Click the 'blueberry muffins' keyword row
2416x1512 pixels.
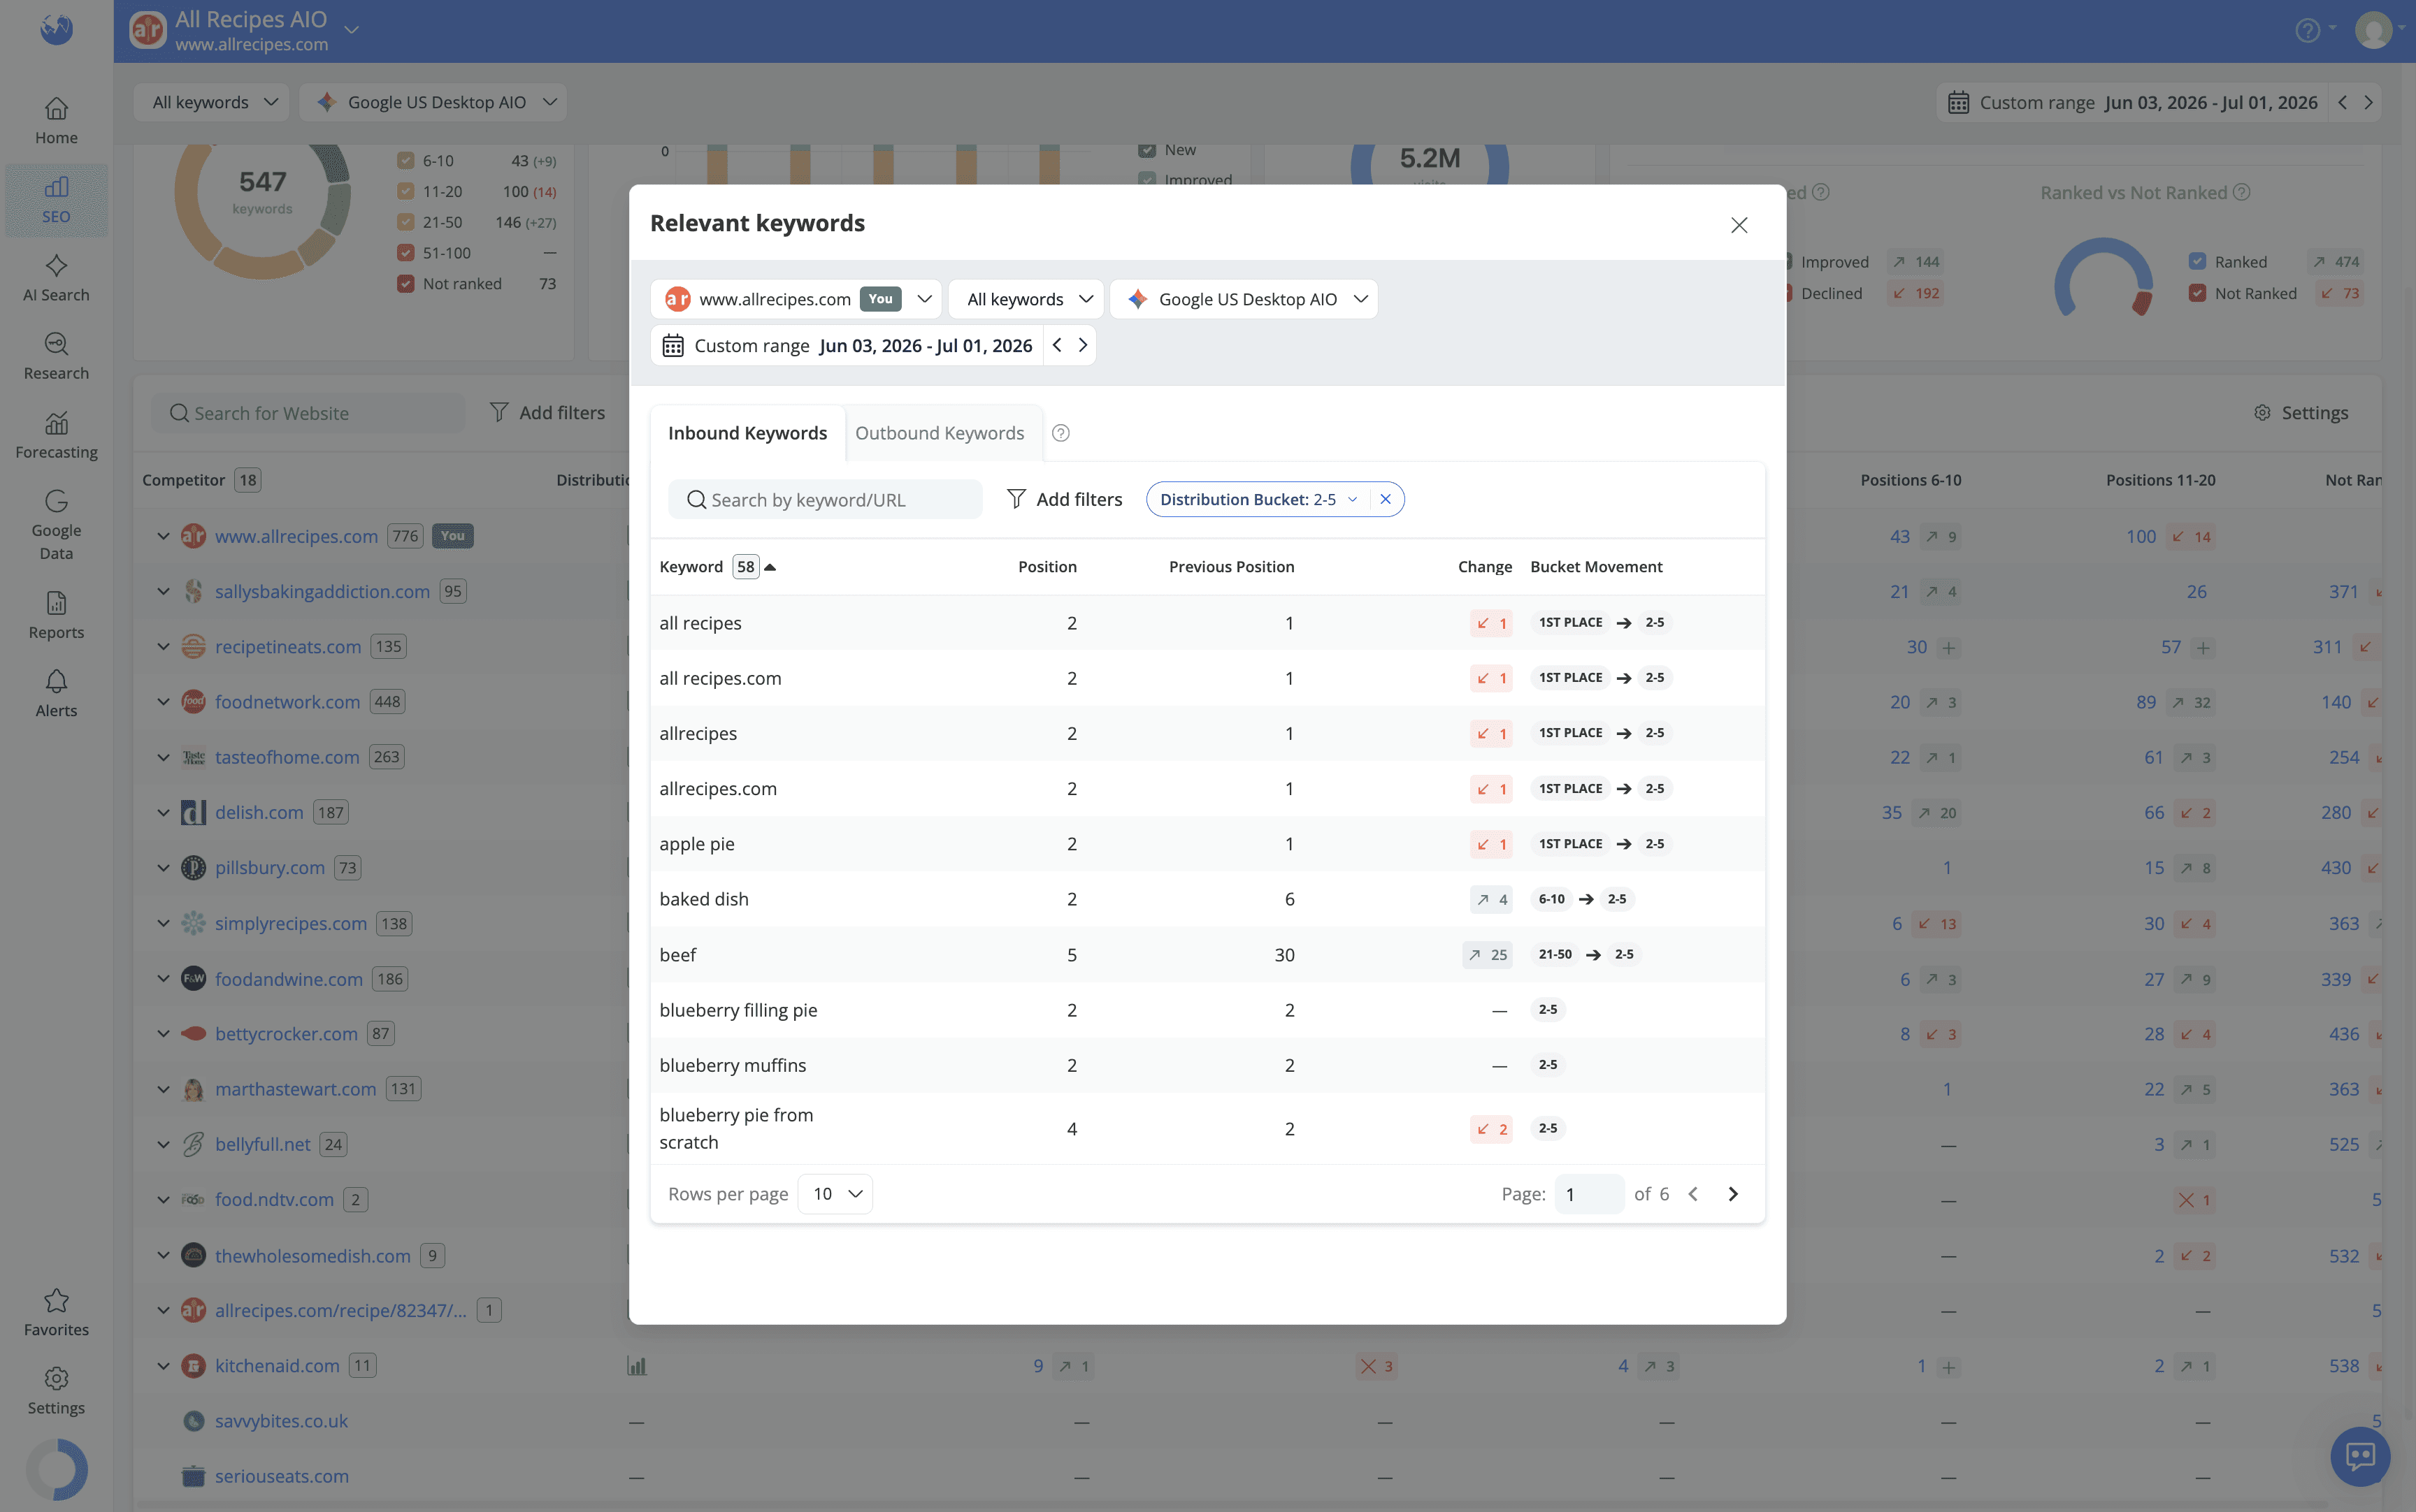click(1207, 1065)
